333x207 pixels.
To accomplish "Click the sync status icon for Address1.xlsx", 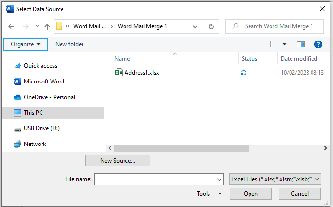I will click(244, 73).
